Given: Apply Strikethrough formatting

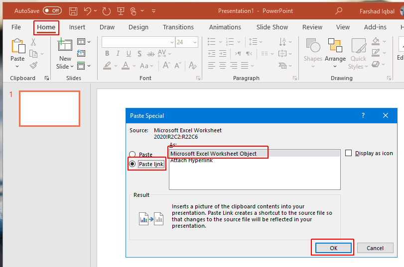Looking at the screenshot, I should [x=151, y=54].
